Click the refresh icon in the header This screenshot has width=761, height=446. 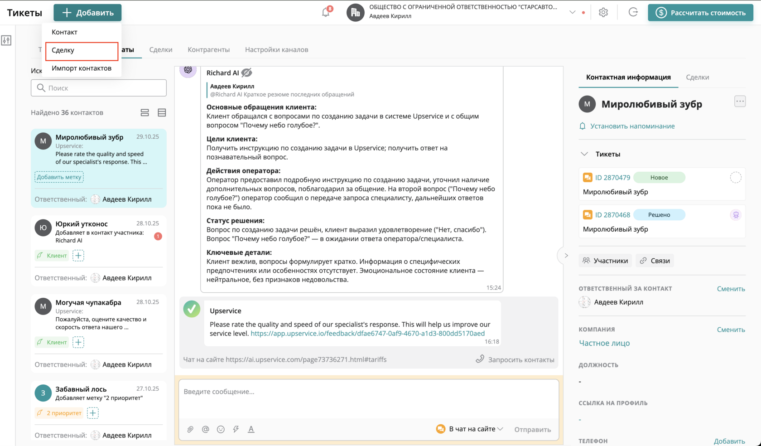pyautogui.click(x=633, y=12)
